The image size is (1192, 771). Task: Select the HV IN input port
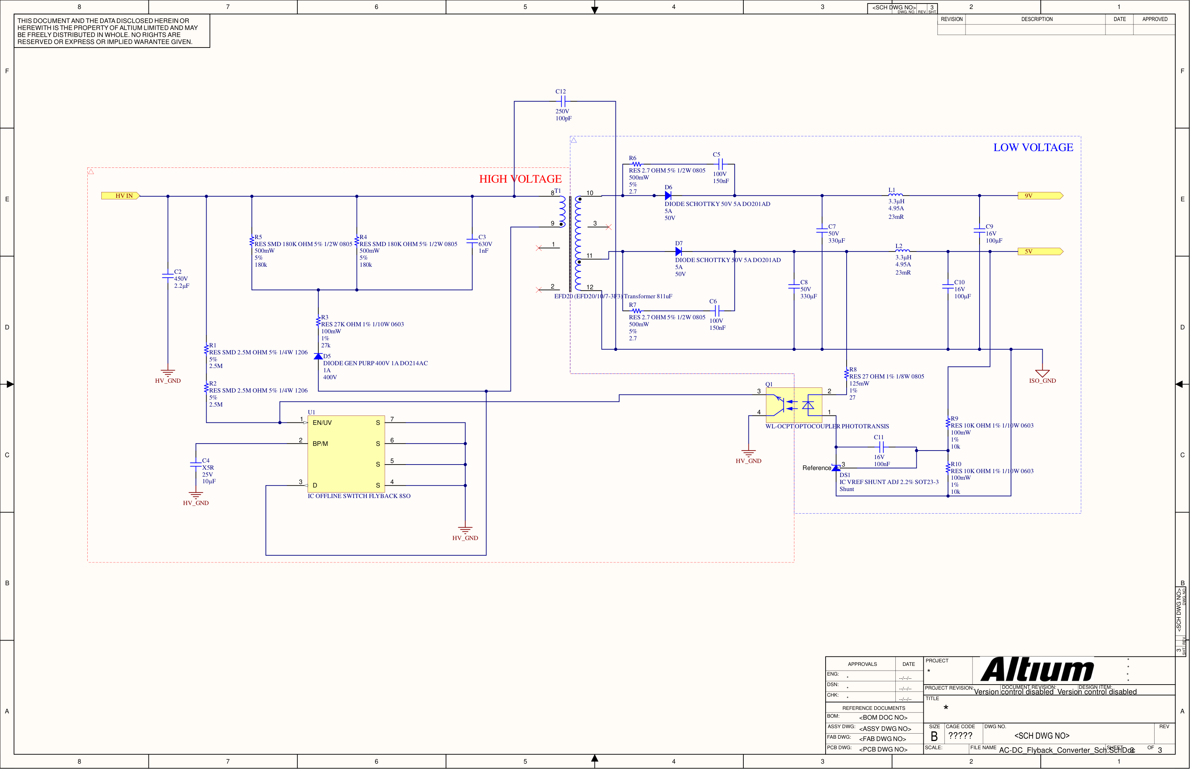click(x=121, y=196)
